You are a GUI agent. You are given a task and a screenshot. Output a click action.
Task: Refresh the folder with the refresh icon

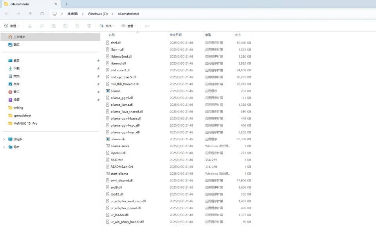pyautogui.click(x=42, y=14)
